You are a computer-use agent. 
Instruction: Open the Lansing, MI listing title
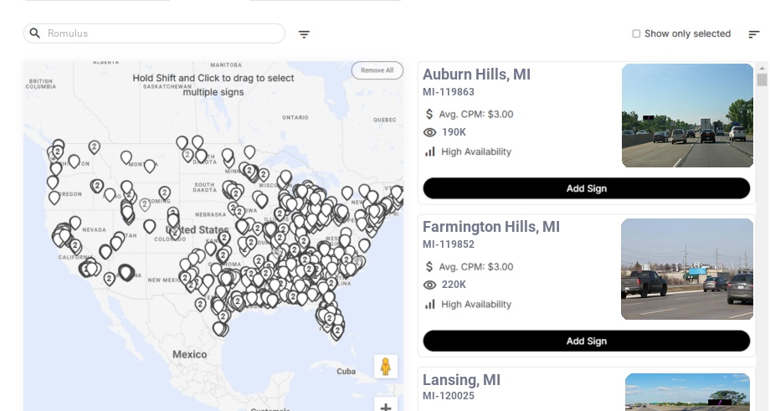click(x=461, y=380)
